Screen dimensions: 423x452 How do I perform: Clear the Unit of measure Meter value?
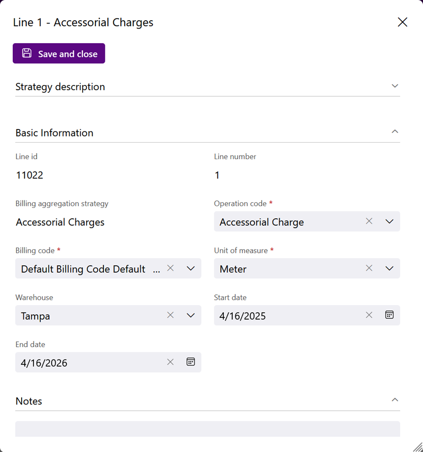pos(369,268)
